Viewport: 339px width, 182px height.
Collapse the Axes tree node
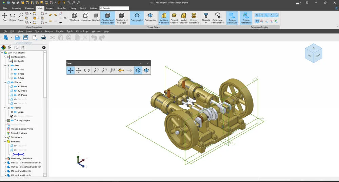tap(5, 65)
